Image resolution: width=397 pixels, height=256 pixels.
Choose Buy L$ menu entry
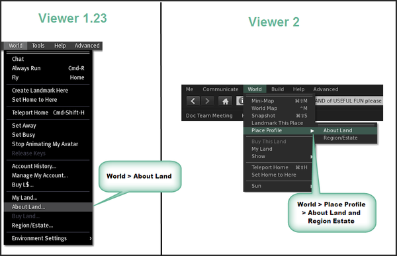coord(48,185)
